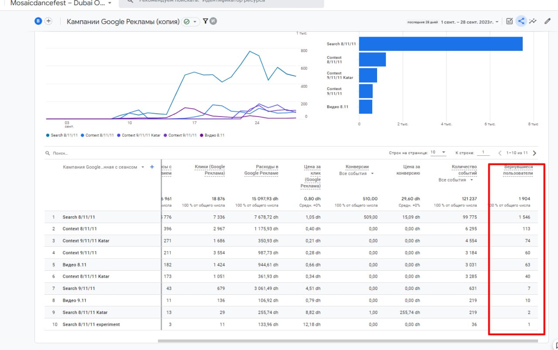
Task: Toggle Search 8/11/11 series in chart legend
Action: pos(64,135)
